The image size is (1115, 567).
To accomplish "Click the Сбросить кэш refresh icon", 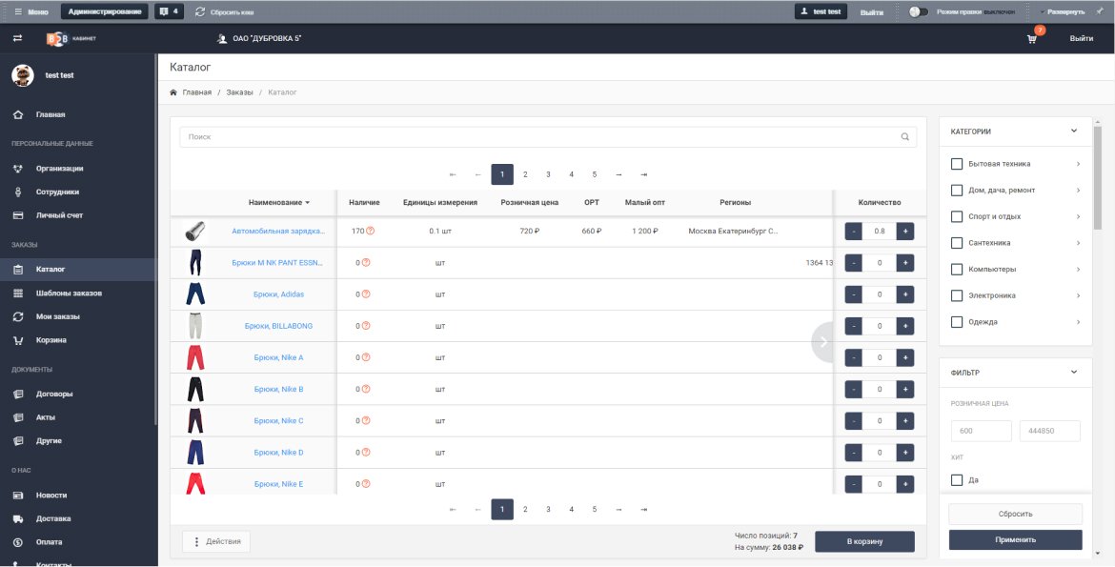I will click(200, 12).
